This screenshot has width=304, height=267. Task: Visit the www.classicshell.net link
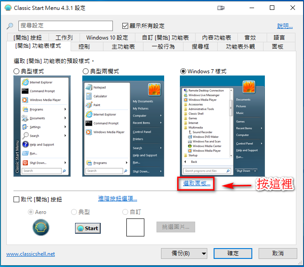[31, 254]
